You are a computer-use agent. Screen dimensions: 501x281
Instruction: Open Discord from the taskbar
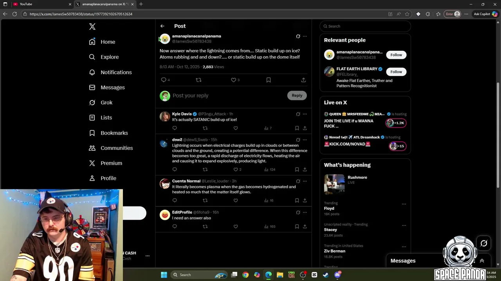coord(337,275)
